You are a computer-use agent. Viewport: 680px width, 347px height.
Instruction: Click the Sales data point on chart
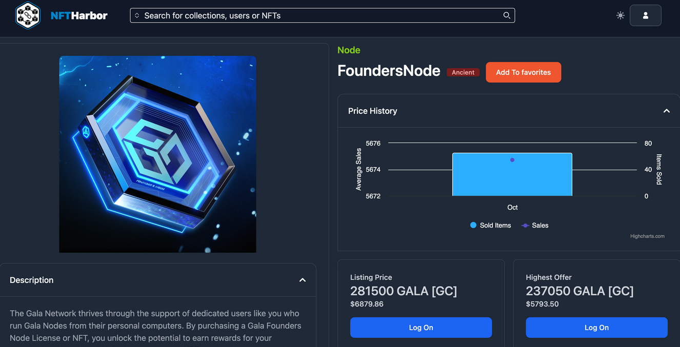[x=512, y=160]
